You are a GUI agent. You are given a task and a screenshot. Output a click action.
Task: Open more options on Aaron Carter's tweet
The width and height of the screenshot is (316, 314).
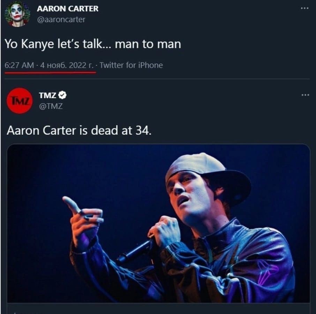pyautogui.click(x=304, y=8)
